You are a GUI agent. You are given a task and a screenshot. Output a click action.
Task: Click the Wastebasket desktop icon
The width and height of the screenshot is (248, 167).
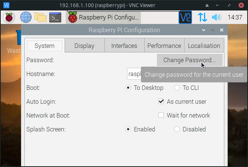[15, 42]
